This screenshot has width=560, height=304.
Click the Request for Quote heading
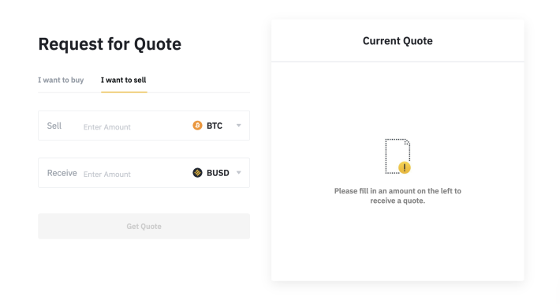point(110,44)
